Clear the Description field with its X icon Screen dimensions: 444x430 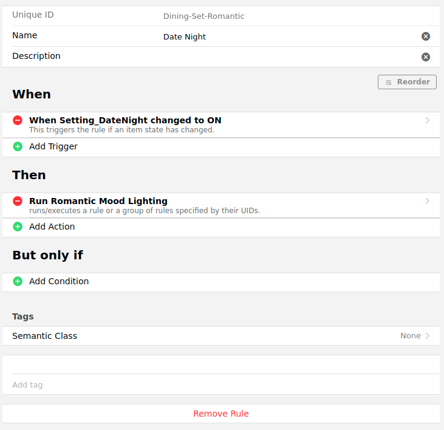click(x=426, y=57)
